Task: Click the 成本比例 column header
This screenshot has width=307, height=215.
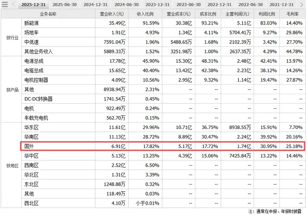Action: [x=208, y=14]
